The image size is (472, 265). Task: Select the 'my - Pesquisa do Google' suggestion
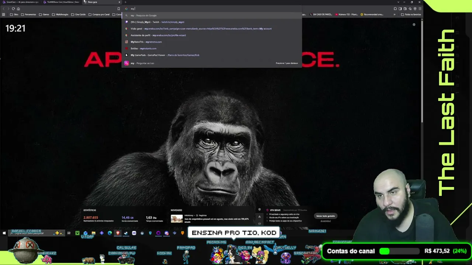[212, 15]
